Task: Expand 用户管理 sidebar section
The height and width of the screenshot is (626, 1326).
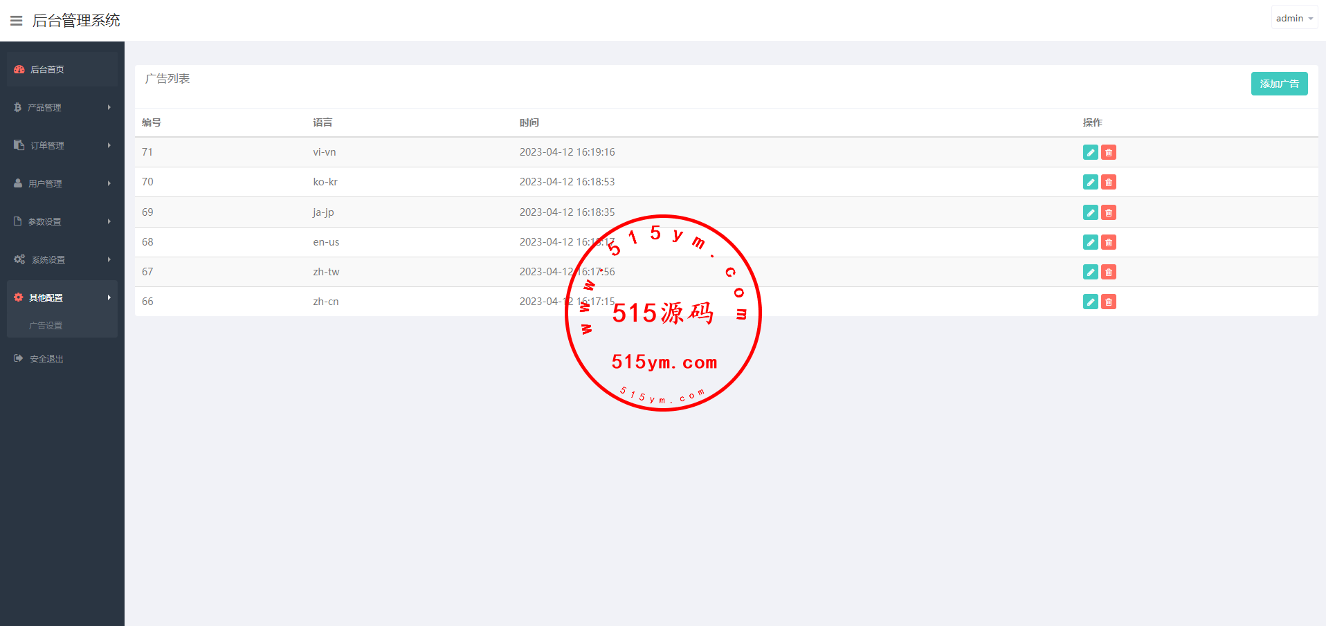Action: tap(62, 183)
